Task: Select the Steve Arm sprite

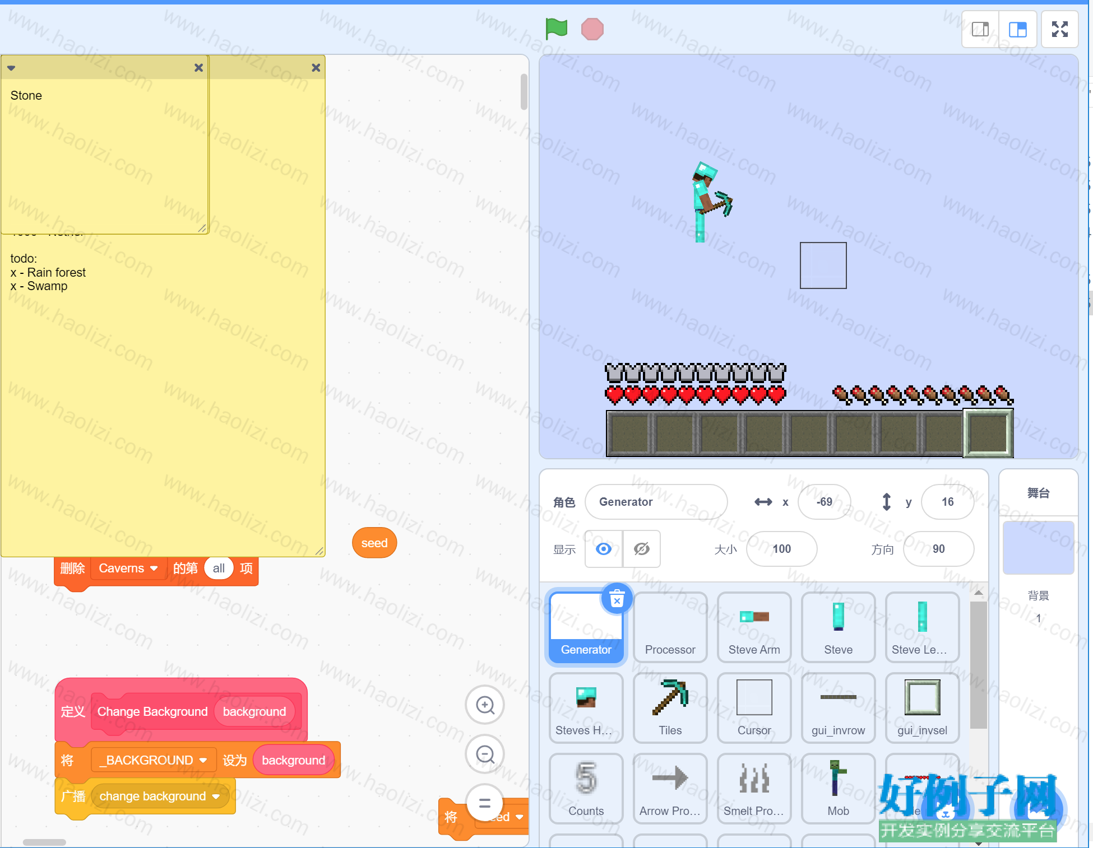Action: coord(754,628)
